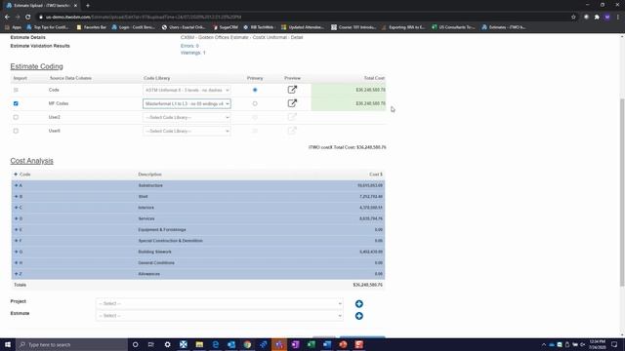Viewport: 625px width, 351px height.
Task: Open the Windows Start menu
Action: pyautogui.click(x=8, y=344)
